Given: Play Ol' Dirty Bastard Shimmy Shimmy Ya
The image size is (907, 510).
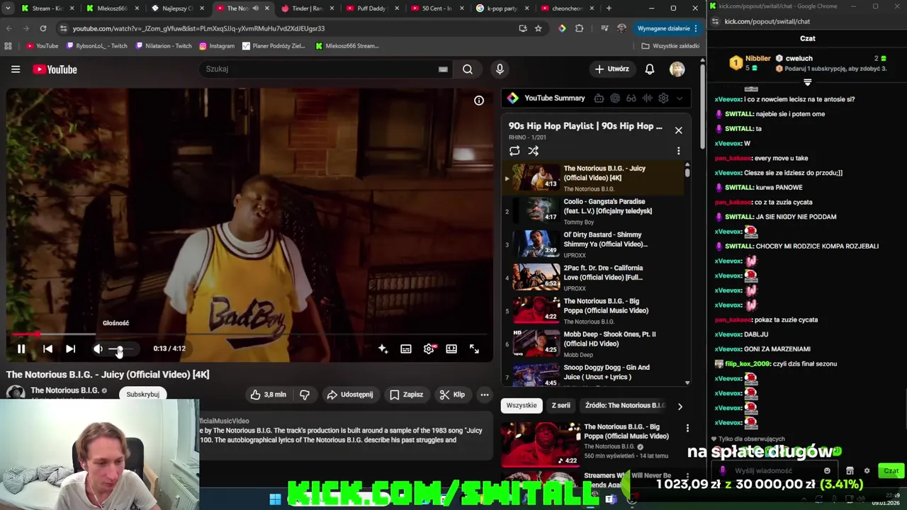Looking at the screenshot, I should 592,244.
